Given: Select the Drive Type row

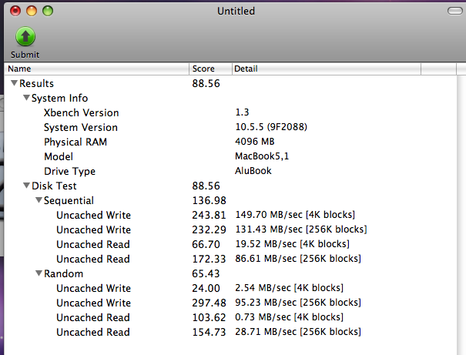Looking at the screenshot, I should click(230, 171).
